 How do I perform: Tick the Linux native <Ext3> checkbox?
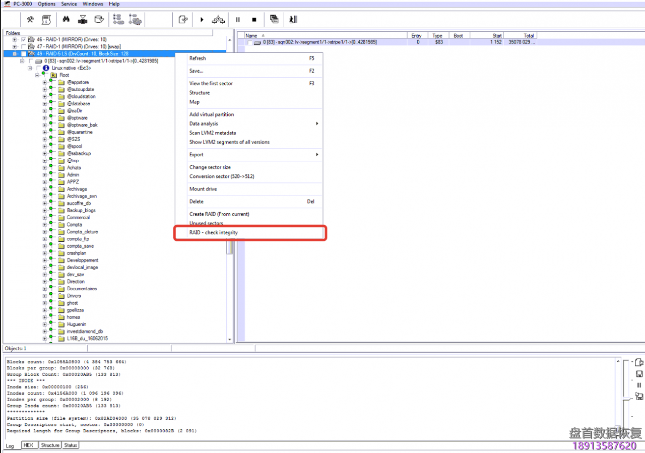coord(38,68)
